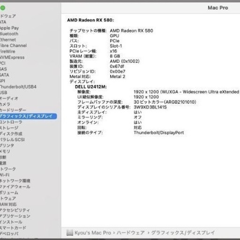
Task: Click device ID 0x67df
Action: (117, 67)
